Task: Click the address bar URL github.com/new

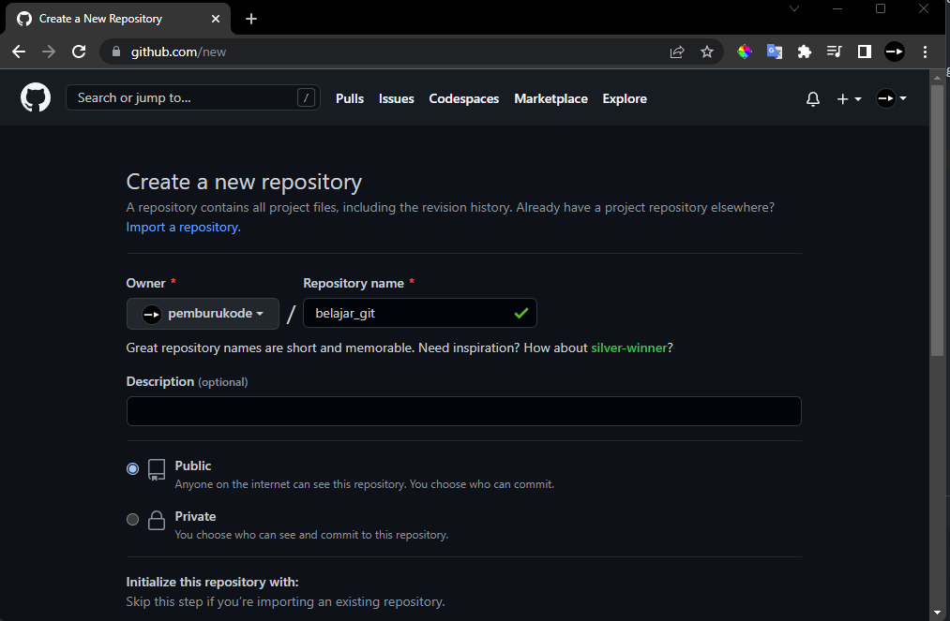Action: click(x=178, y=52)
